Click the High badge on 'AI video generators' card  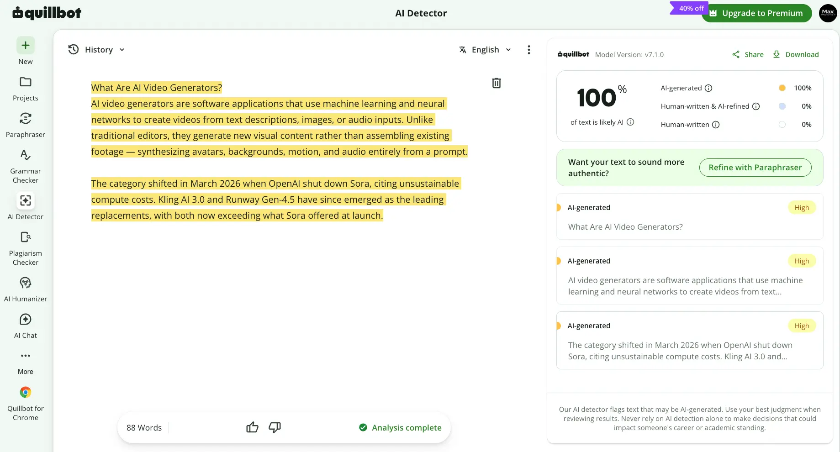tap(802, 261)
